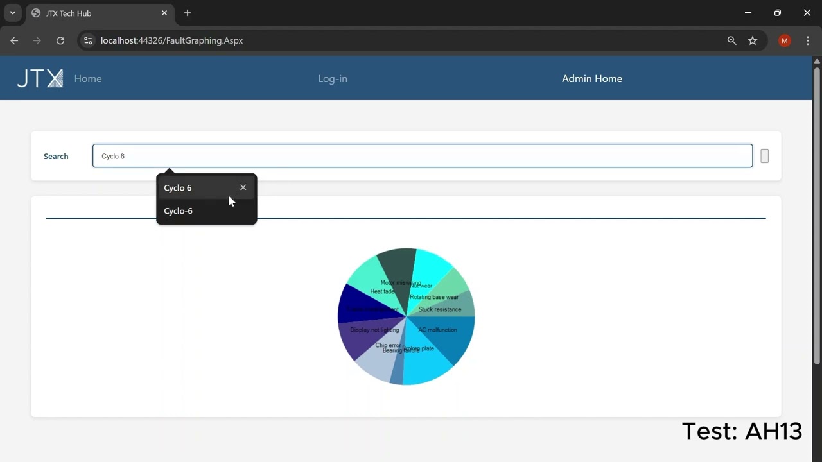Bookmark this page with the star icon

753,40
